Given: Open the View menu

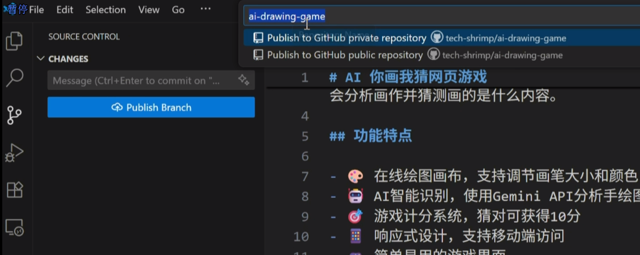Looking at the screenshot, I should [149, 10].
